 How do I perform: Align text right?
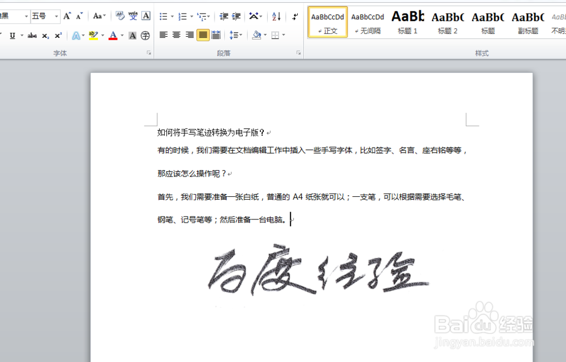(x=190, y=35)
